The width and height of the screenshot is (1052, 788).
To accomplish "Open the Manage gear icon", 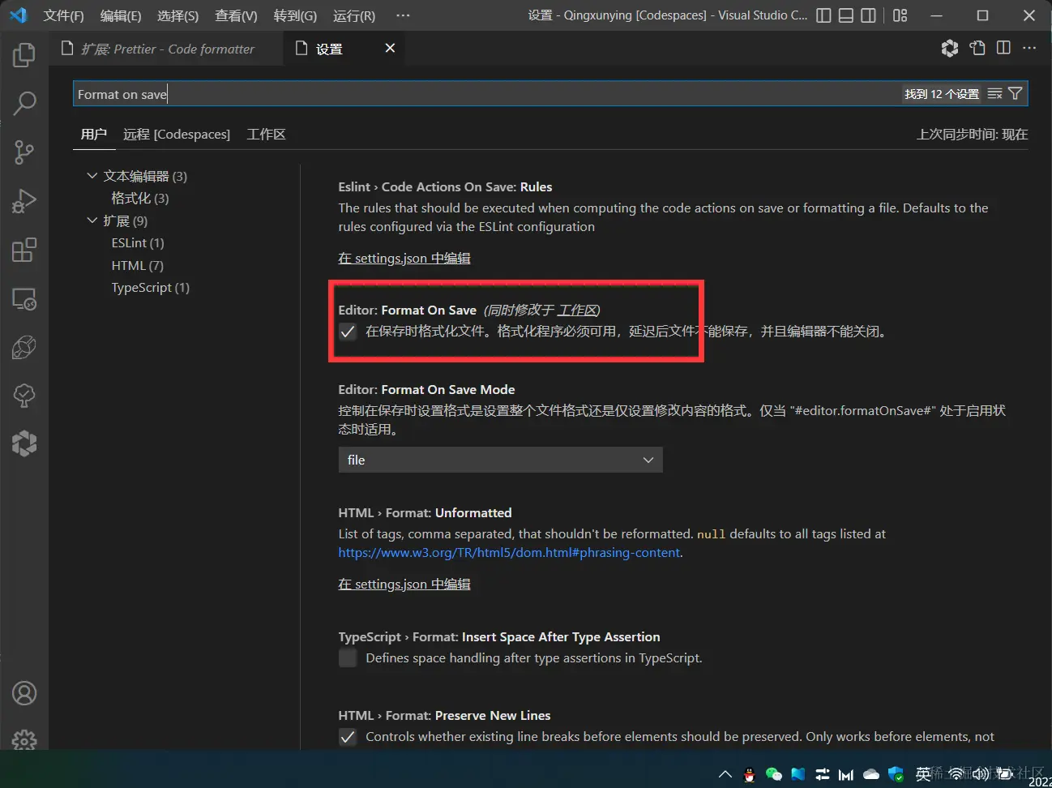I will (x=24, y=739).
